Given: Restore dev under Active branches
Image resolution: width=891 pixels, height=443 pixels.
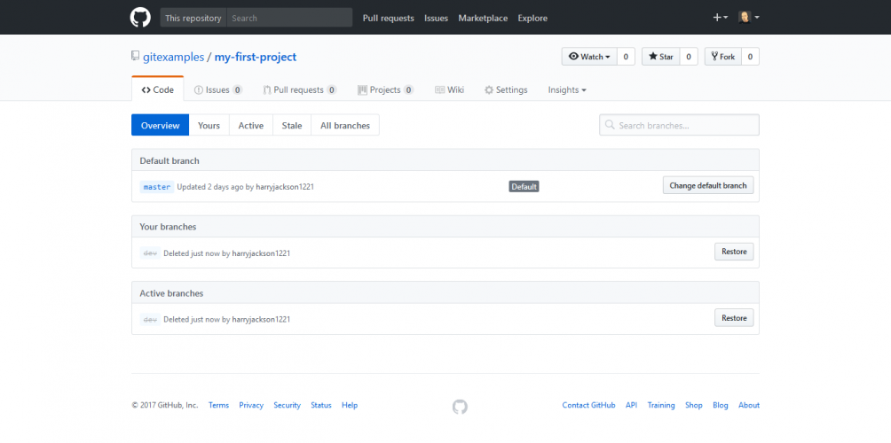Looking at the screenshot, I should coord(734,318).
